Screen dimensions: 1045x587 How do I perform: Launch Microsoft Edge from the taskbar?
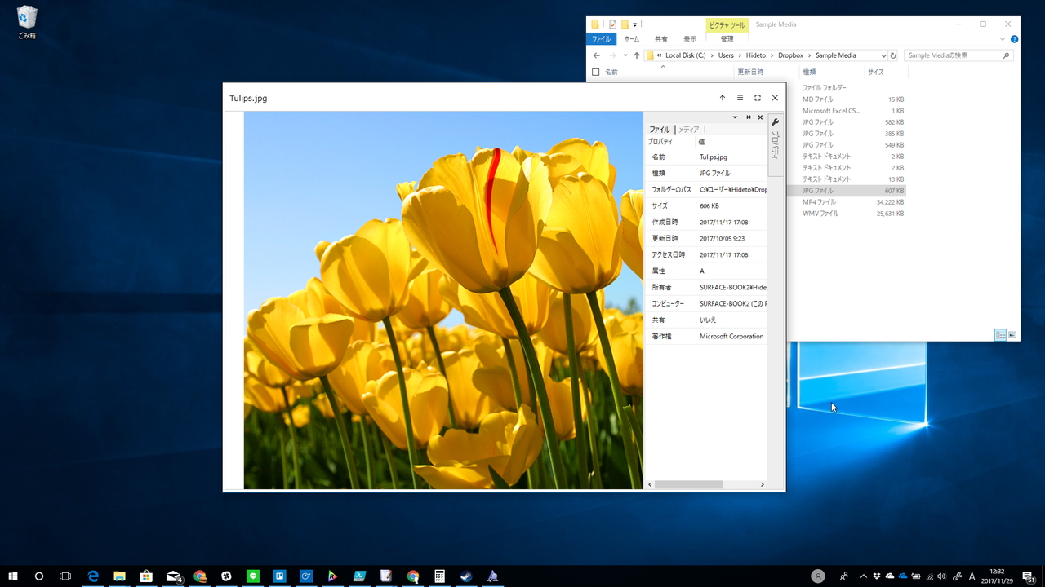click(93, 576)
